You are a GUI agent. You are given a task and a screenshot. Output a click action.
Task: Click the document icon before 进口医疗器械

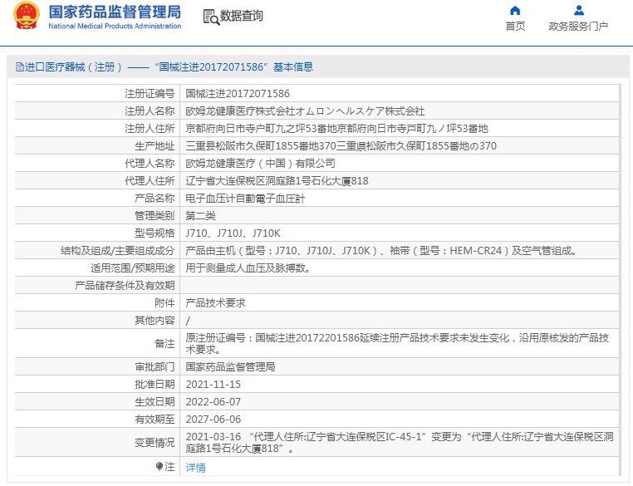(x=20, y=67)
